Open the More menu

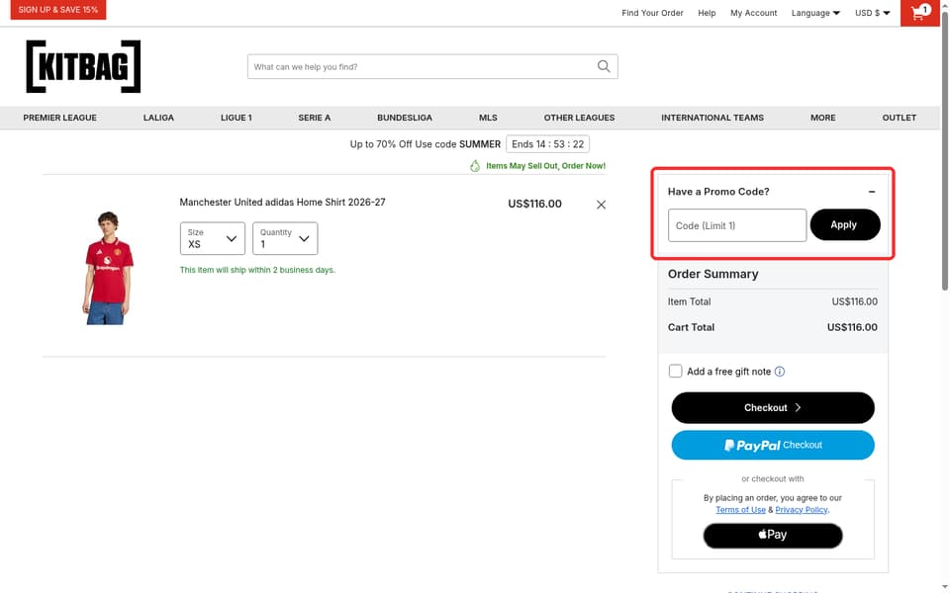(x=822, y=118)
